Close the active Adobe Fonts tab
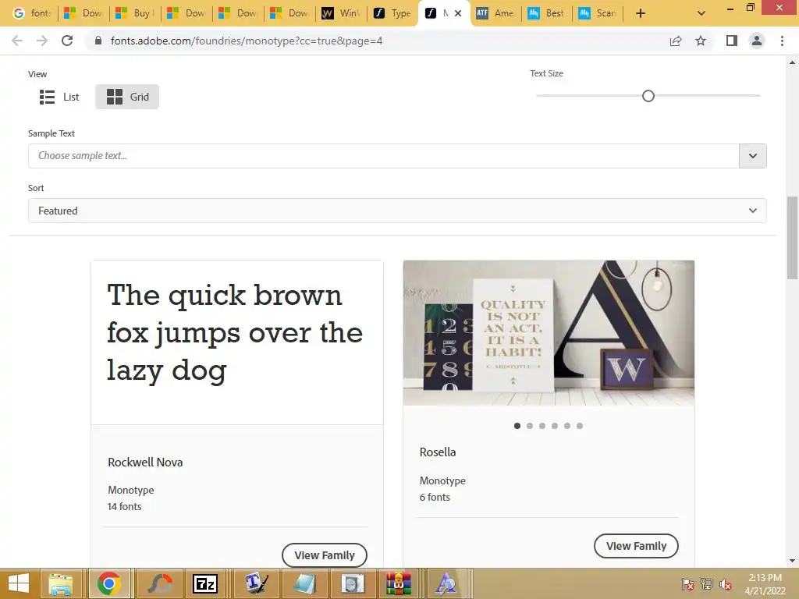 (x=458, y=13)
